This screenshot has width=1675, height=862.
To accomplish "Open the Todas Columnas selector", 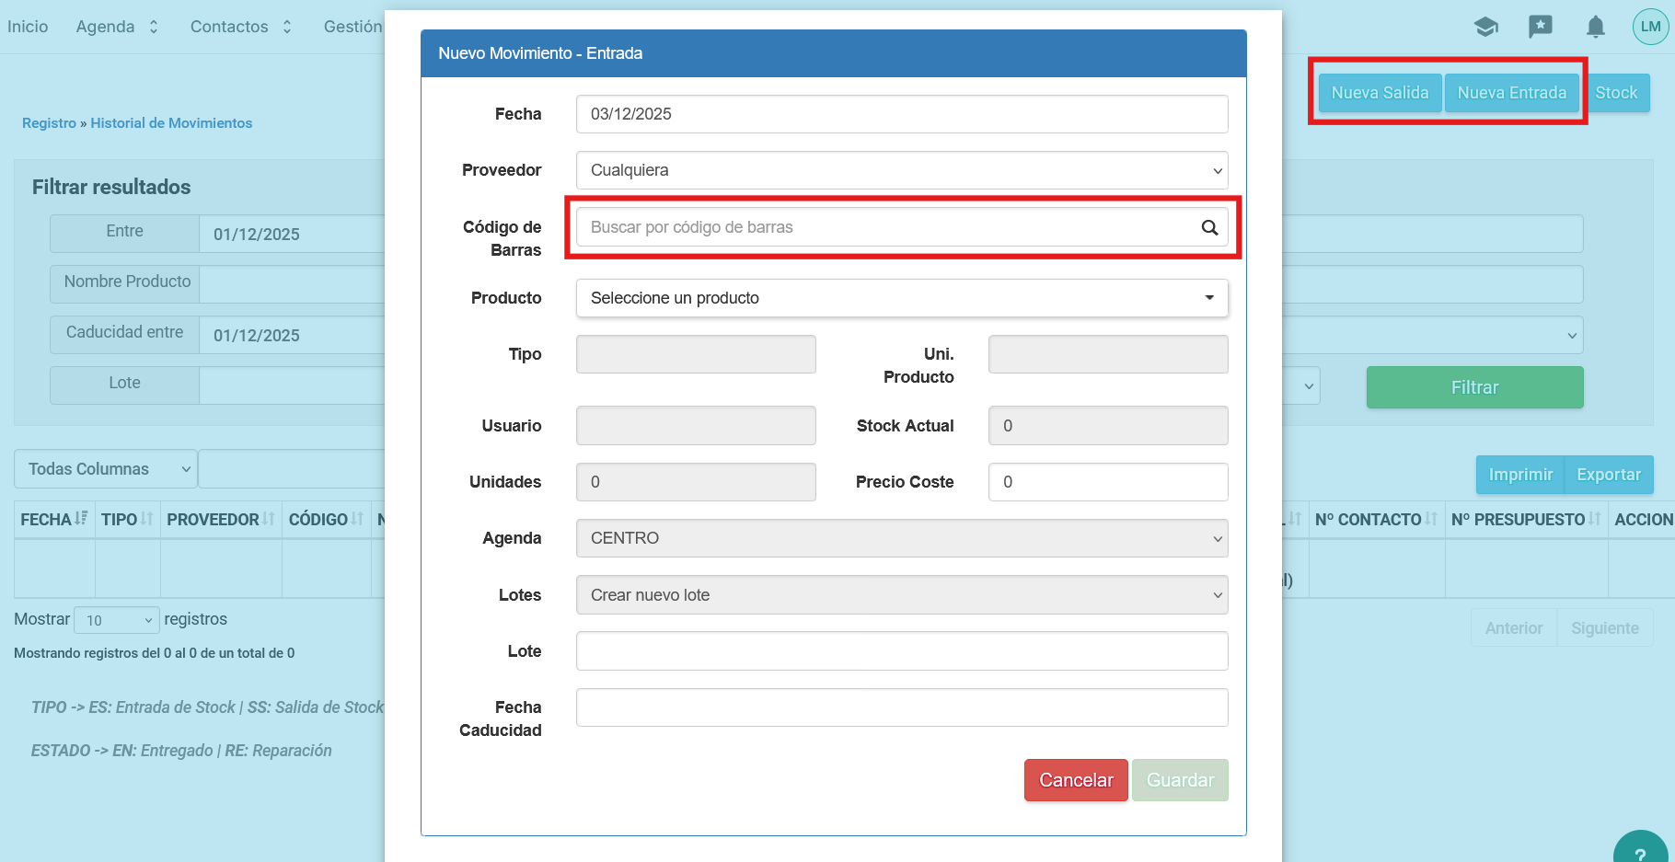I will click(x=105, y=469).
